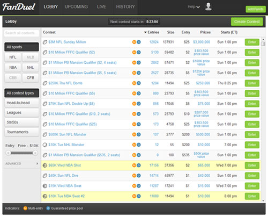Click football icon beside $250K Thu NFL Bomb
Screen dimensions: 268x216
[x=45, y=83]
